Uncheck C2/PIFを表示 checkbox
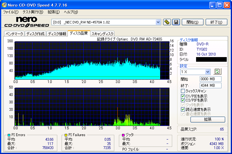This screenshot has width=232, height=154. coord(183,100)
